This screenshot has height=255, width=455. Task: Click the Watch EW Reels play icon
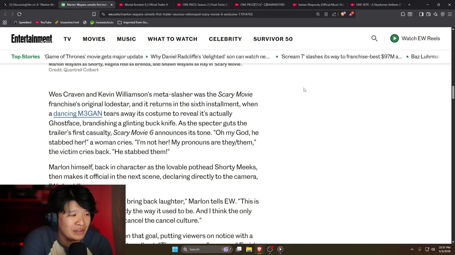[x=394, y=38]
